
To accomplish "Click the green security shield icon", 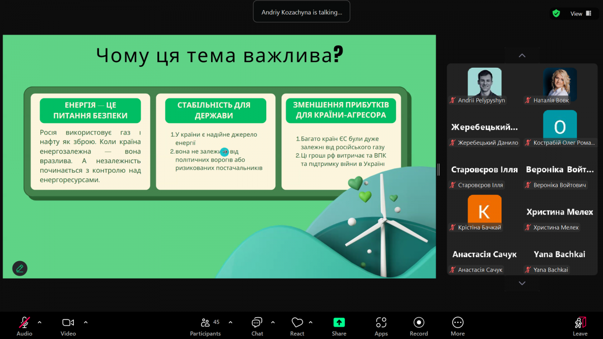I will [x=556, y=14].
